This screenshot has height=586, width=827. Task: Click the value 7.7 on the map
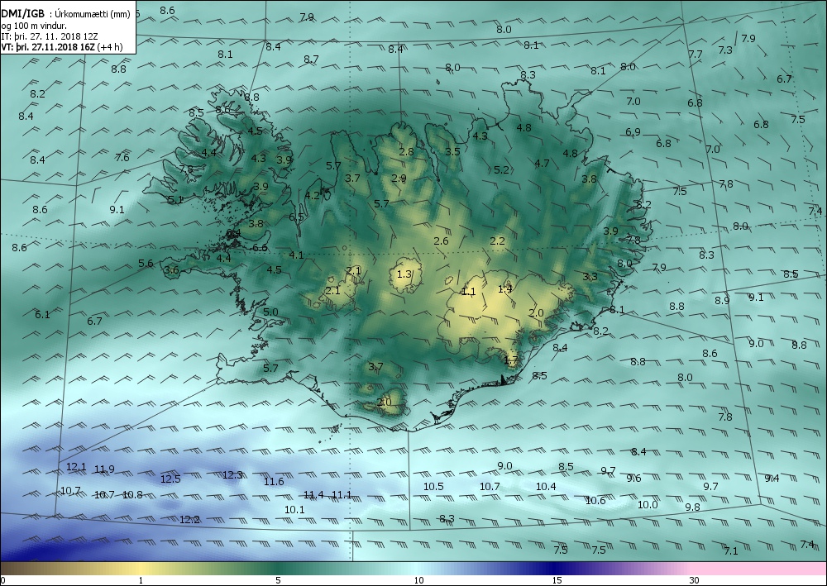coord(696,55)
